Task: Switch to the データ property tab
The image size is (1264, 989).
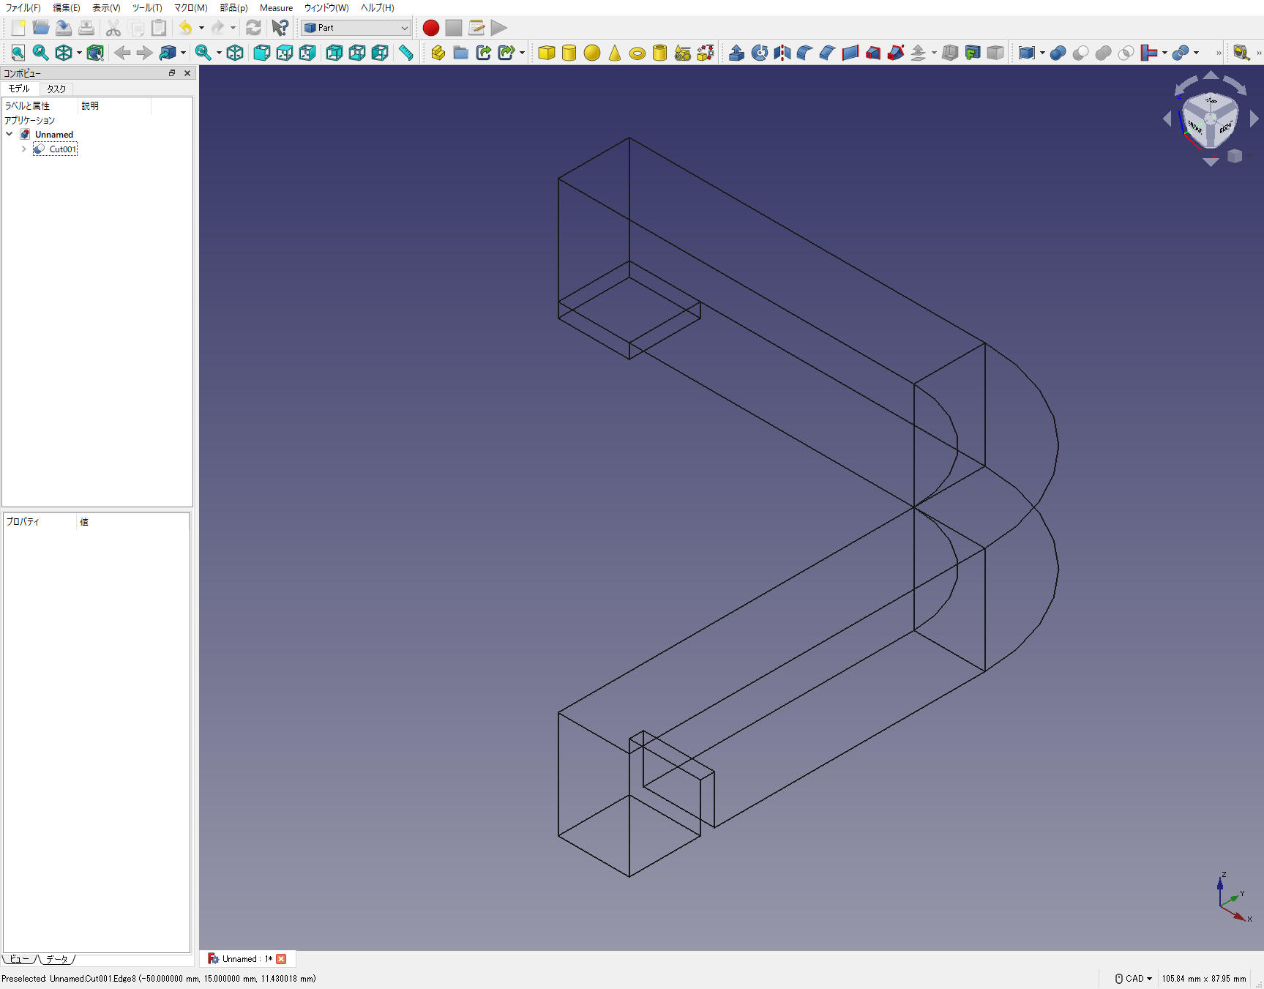Action: pyautogui.click(x=57, y=959)
